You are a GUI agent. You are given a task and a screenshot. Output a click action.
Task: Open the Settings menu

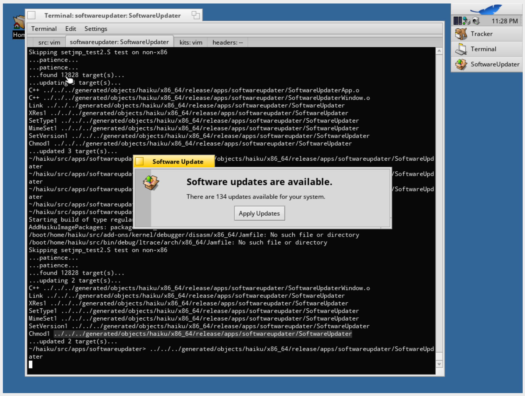point(96,29)
